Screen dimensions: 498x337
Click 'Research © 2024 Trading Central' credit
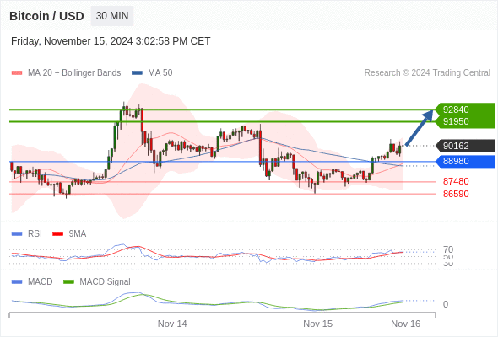tap(427, 73)
